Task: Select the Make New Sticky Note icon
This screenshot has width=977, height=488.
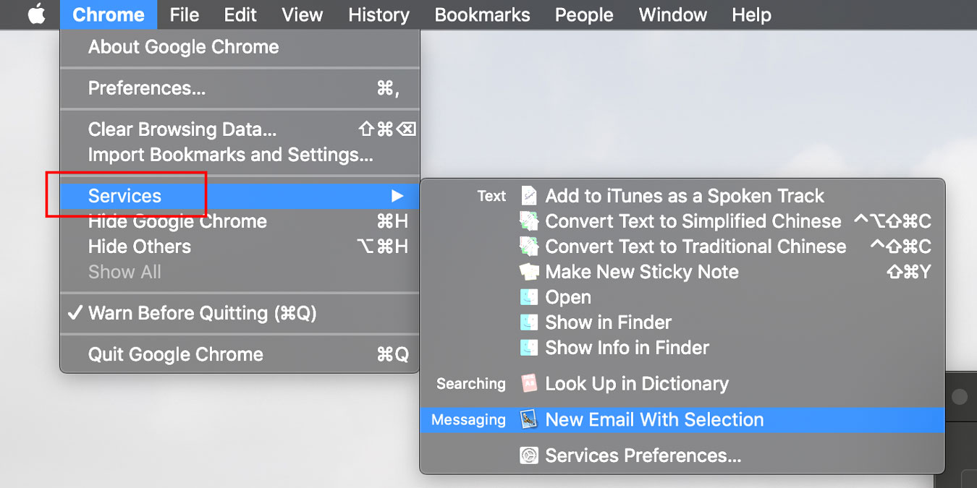Action: click(x=530, y=271)
